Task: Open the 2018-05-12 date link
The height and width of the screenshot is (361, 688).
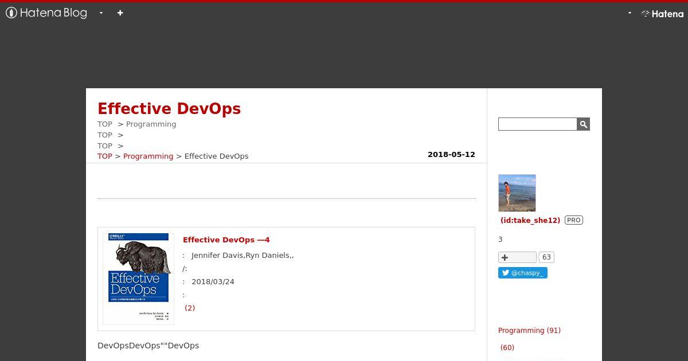Action: [451, 154]
